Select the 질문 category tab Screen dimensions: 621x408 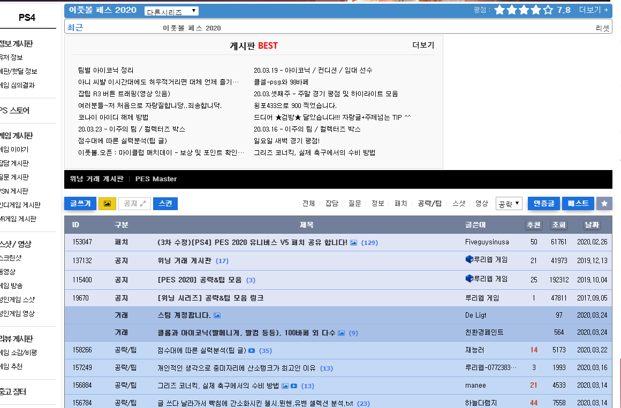[x=355, y=203]
